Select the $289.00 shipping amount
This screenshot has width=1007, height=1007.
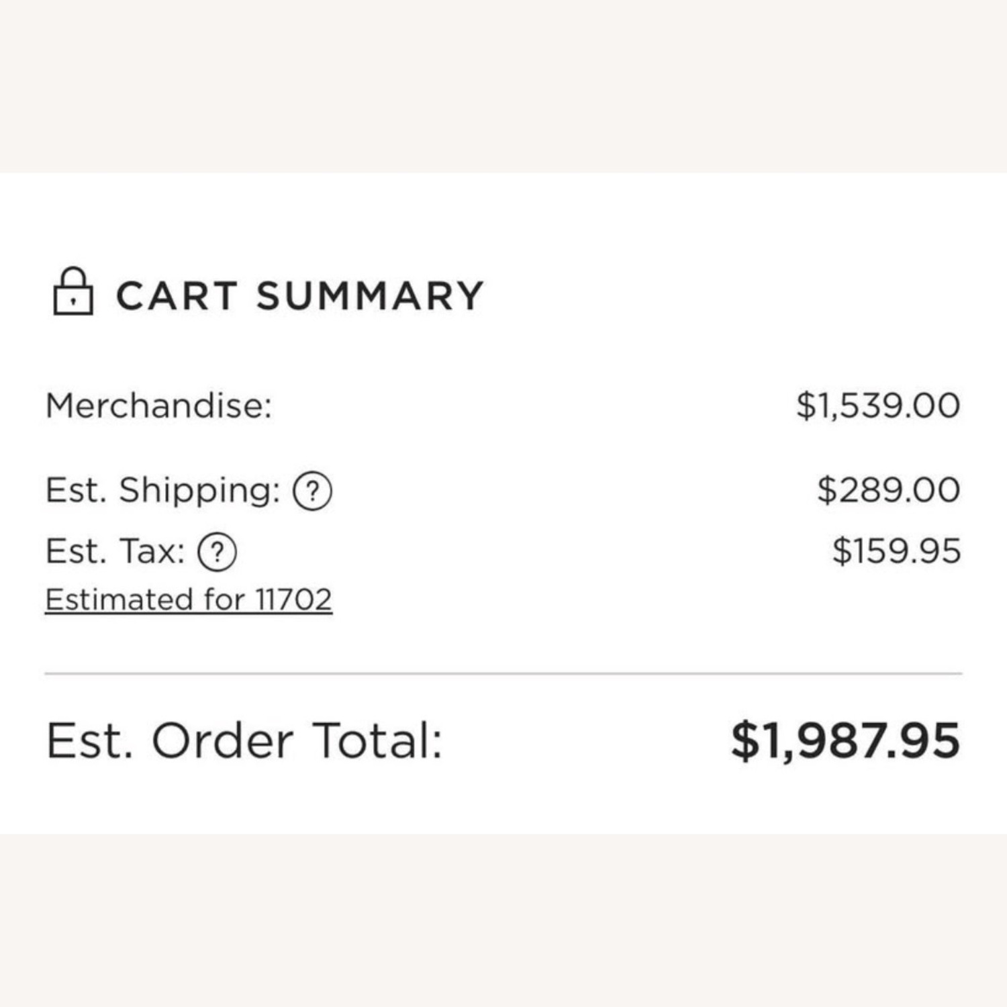pyautogui.click(x=890, y=490)
